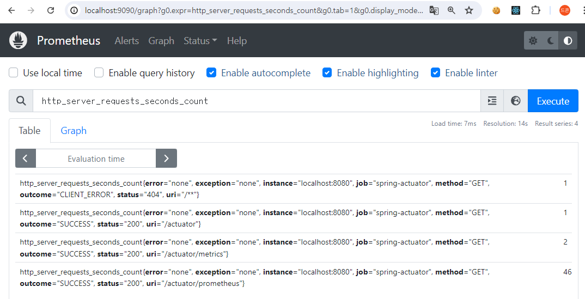Screen dimensions: 585x299
Task: Step evaluation time forward
Action: click(x=166, y=158)
